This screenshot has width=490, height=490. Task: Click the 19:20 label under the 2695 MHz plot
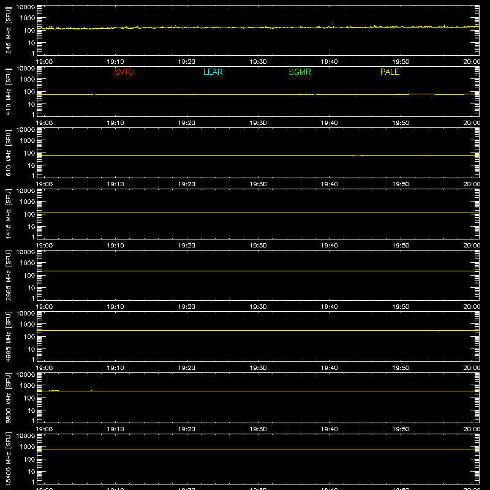click(x=187, y=307)
